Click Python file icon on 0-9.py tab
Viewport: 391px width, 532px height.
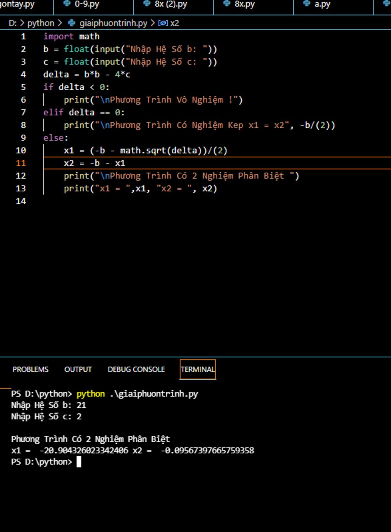tap(67, 4)
